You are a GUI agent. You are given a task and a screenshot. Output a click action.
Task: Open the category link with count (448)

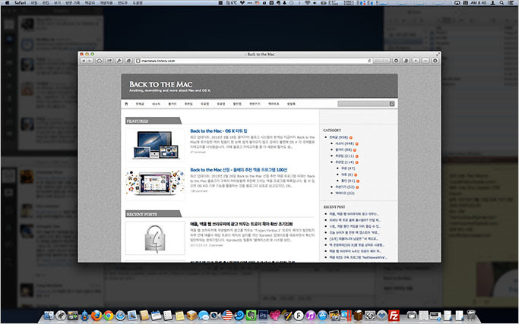(x=344, y=143)
